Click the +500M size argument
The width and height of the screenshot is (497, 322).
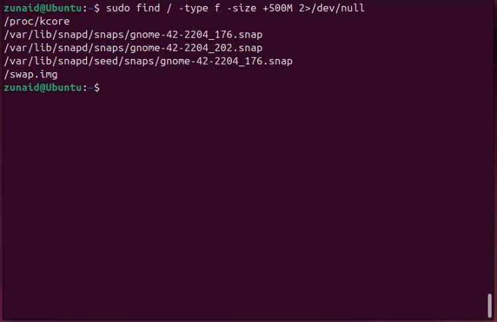click(x=278, y=8)
